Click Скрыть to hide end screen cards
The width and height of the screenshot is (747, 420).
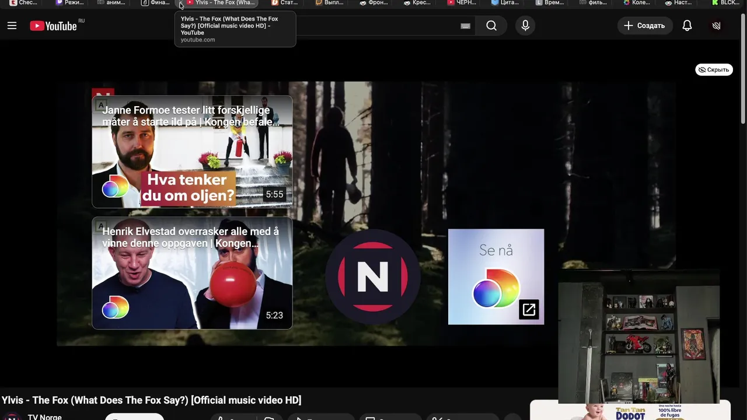click(714, 69)
